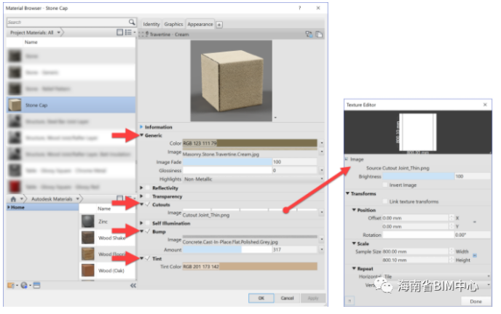Expand the Reflectivity section arrow
The height and width of the screenshot is (314, 501).
pos(141,188)
